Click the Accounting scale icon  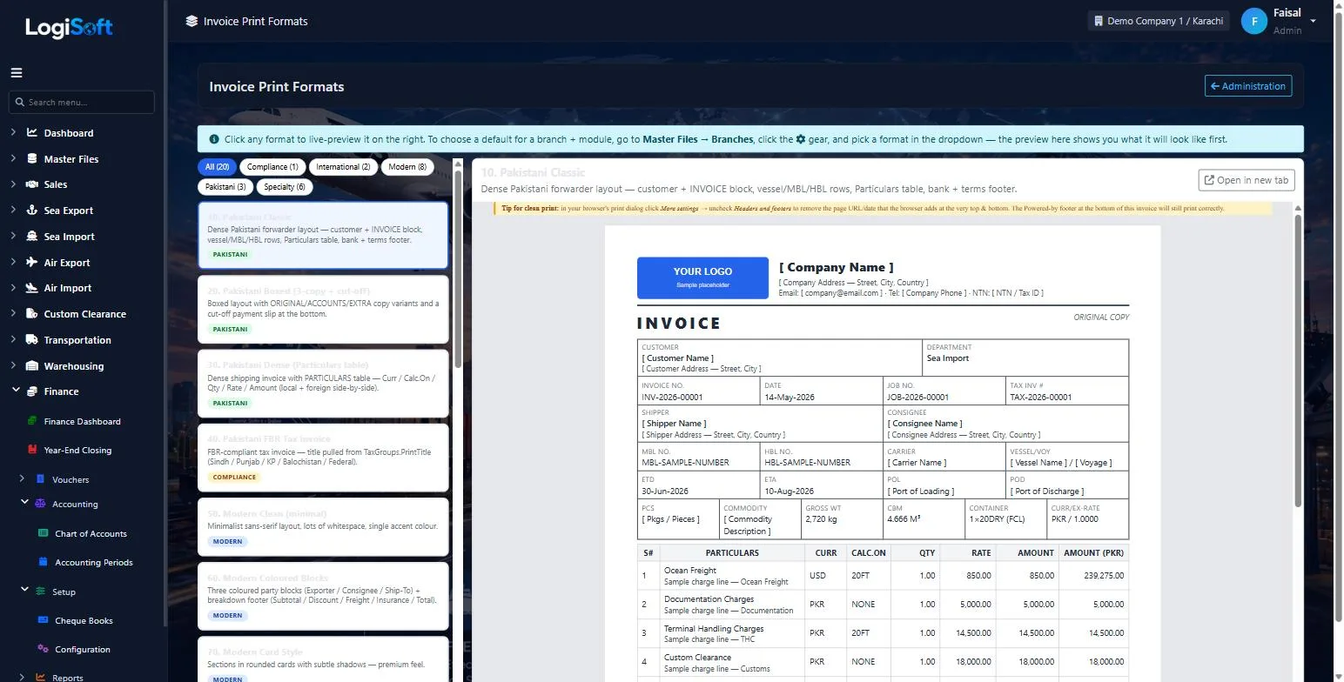40,504
